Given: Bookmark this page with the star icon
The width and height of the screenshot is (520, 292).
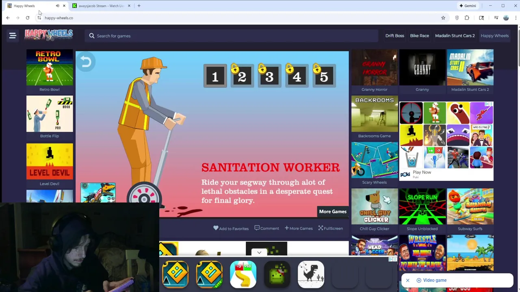Looking at the screenshot, I should (x=443, y=18).
